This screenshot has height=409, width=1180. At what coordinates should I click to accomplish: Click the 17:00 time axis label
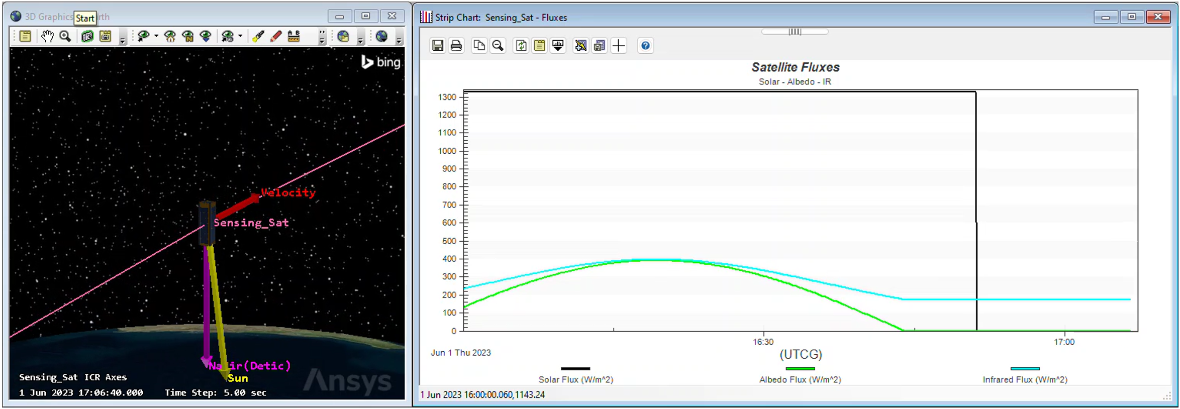pos(1064,342)
